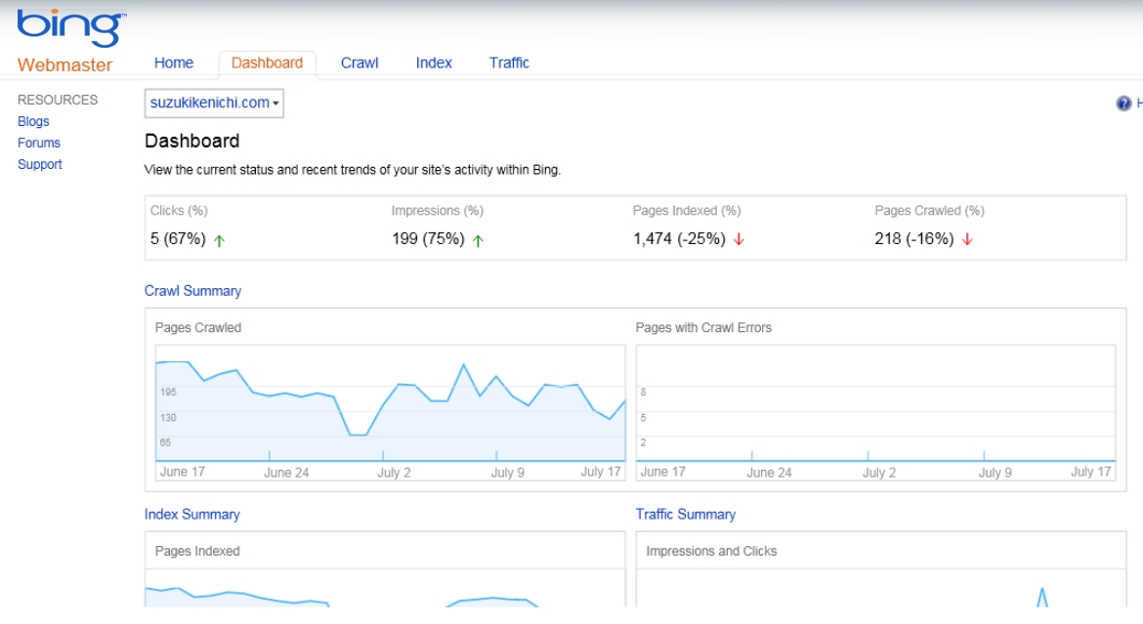Screen dimensions: 1143x624
Task: Switch to the Crawl tab
Action: (360, 62)
